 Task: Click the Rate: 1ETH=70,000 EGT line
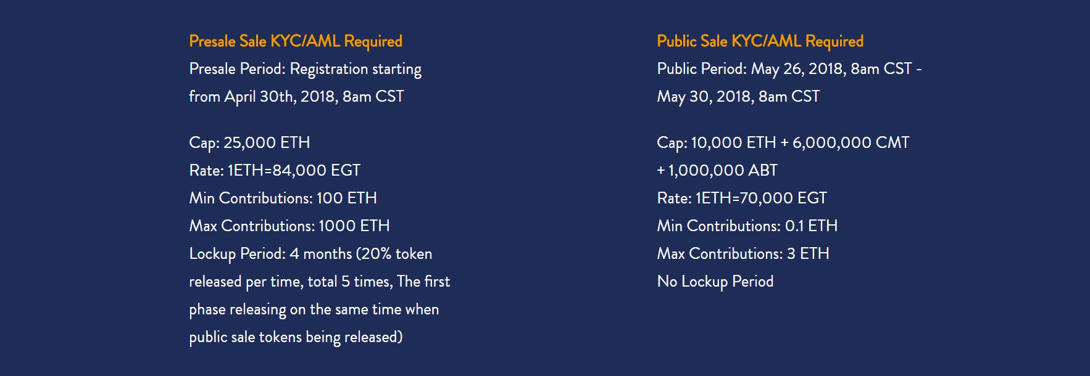click(x=742, y=198)
